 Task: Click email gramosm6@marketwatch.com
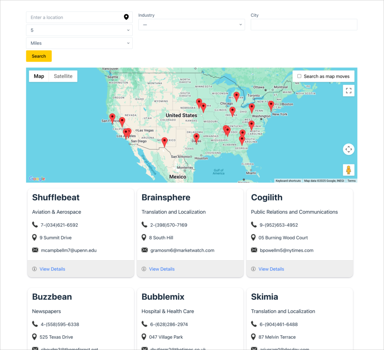tap(182, 250)
